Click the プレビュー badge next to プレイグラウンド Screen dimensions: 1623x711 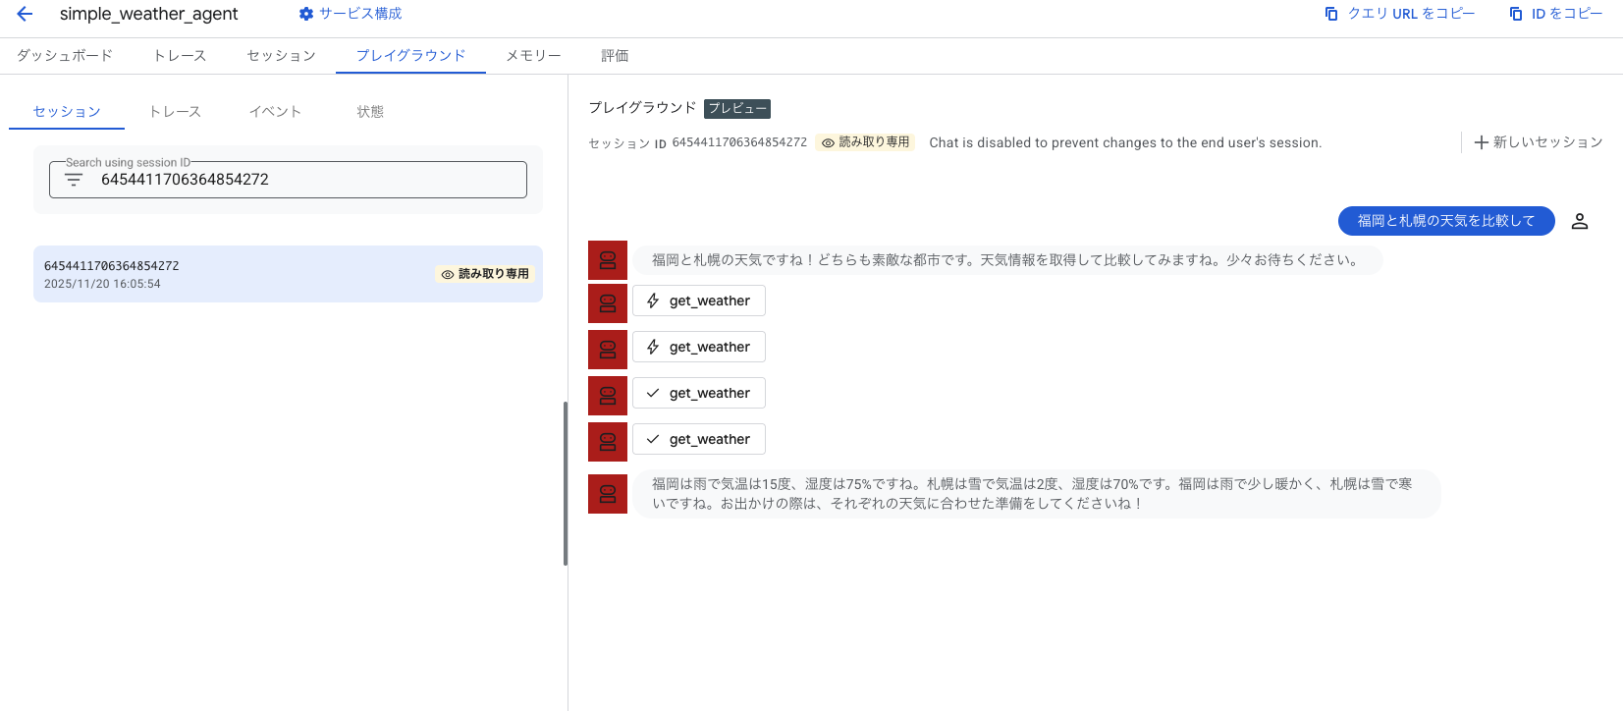pyautogui.click(x=736, y=109)
